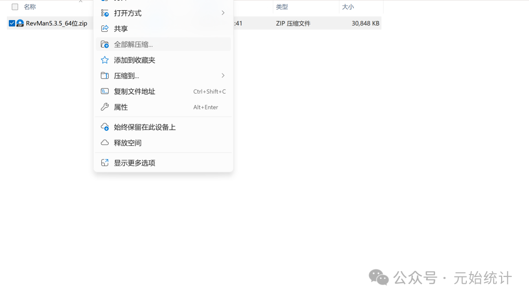This screenshot has width=529, height=299.
Task: Sort files by the 类型 column header
Action: [282, 7]
